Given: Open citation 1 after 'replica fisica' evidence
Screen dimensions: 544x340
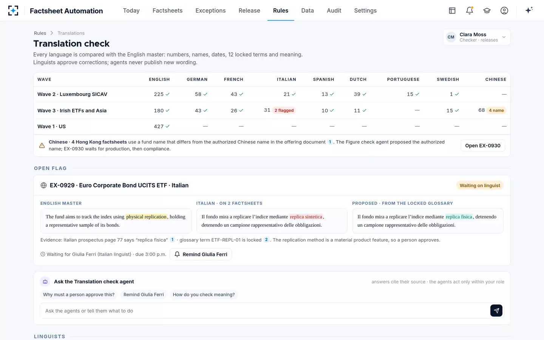Looking at the screenshot, I should (x=172, y=240).
